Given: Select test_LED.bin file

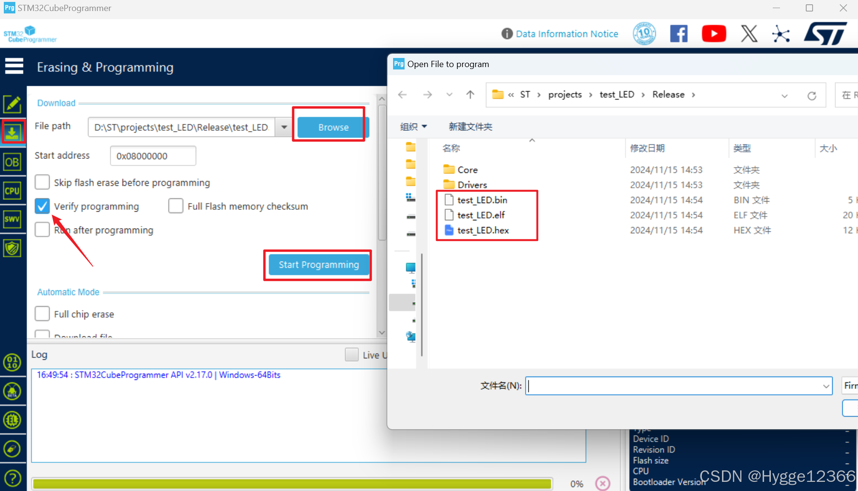Looking at the screenshot, I should (482, 200).
